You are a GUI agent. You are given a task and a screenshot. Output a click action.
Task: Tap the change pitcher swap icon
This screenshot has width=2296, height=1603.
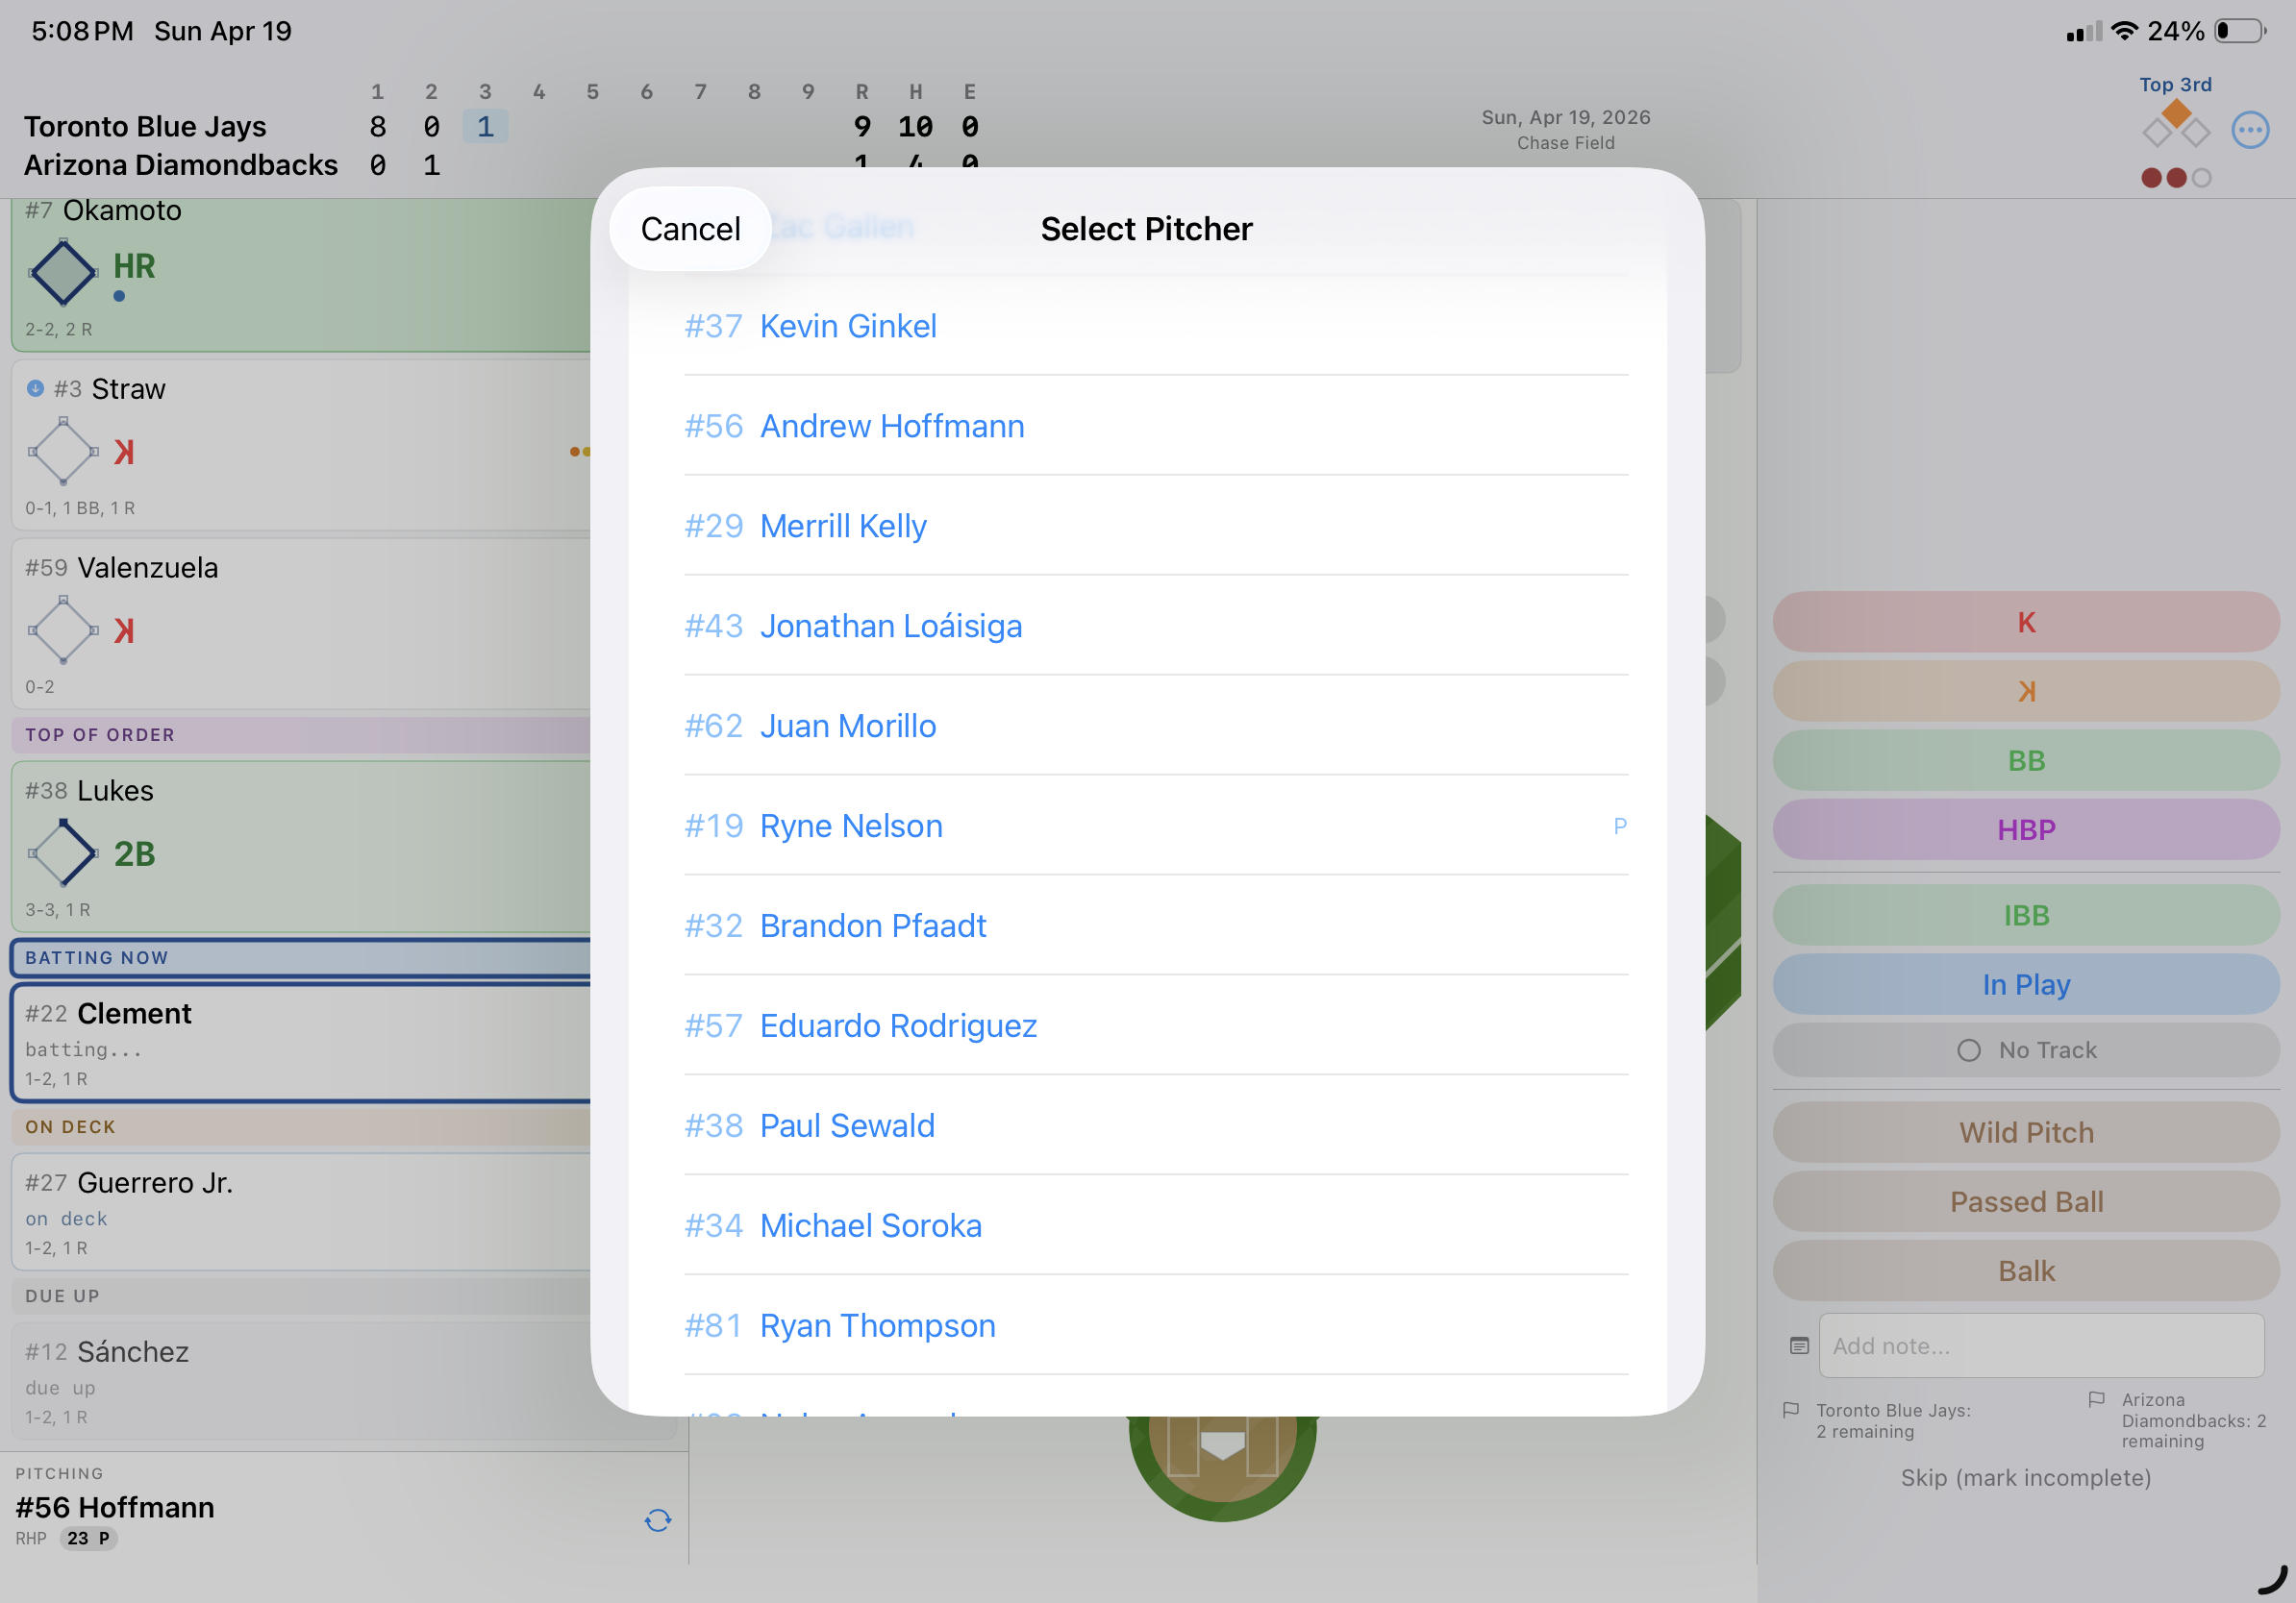[658, 1520]
